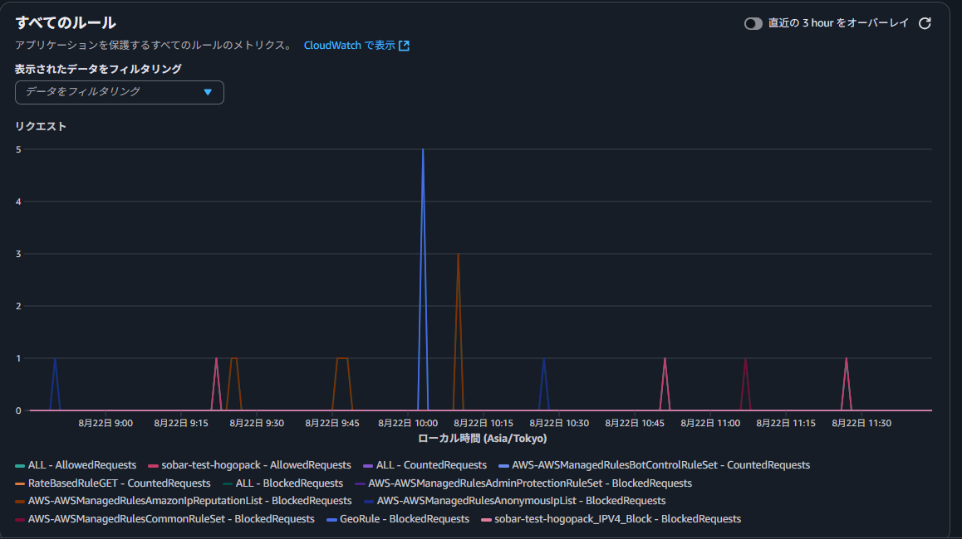
Task: Click the brown peak at value 3
Action: click(x=458, y=255)
